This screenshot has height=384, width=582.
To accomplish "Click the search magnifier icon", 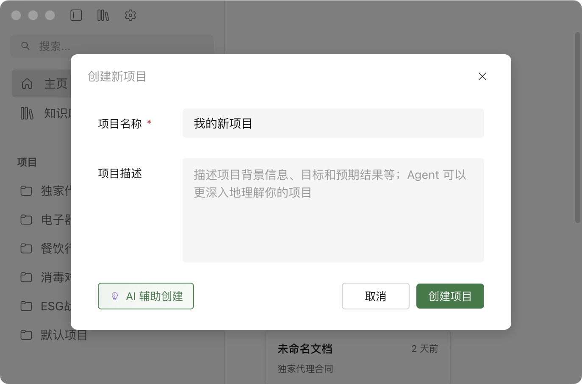I will click(x=25, y=46).
